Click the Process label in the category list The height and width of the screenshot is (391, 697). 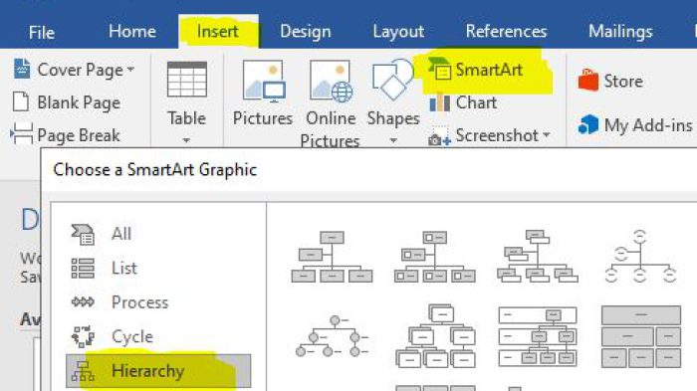point(140,302)
